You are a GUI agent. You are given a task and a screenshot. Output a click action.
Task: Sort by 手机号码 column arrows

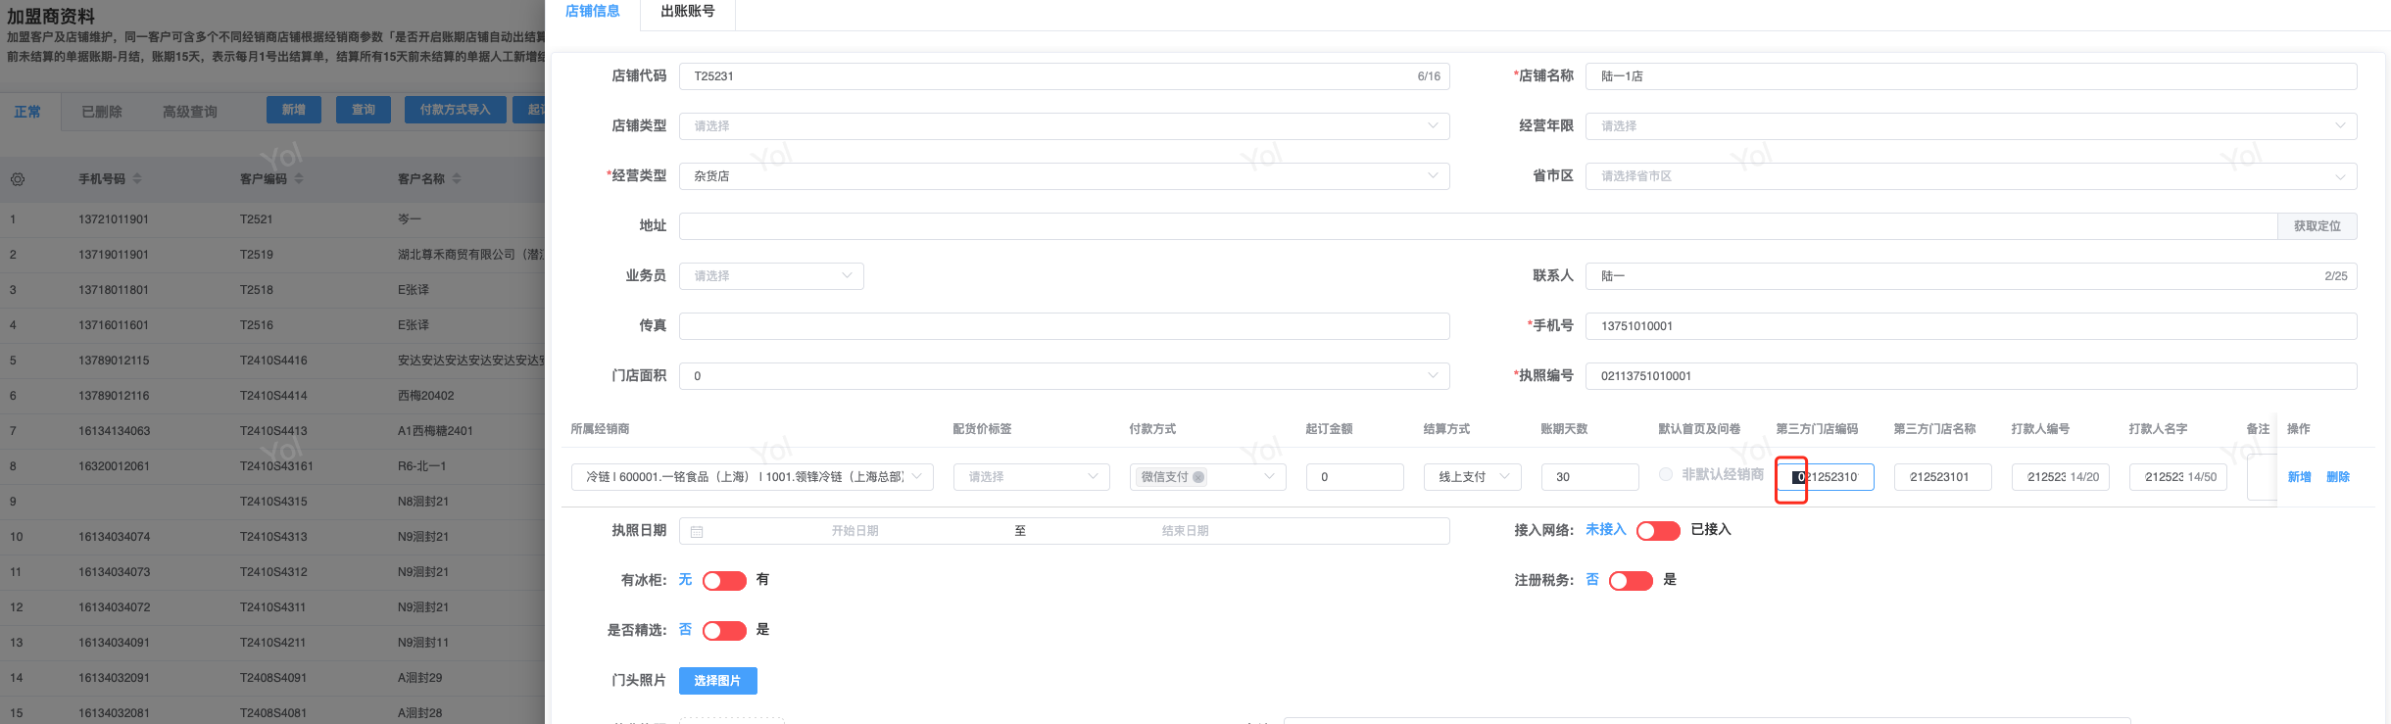[137, 178]
